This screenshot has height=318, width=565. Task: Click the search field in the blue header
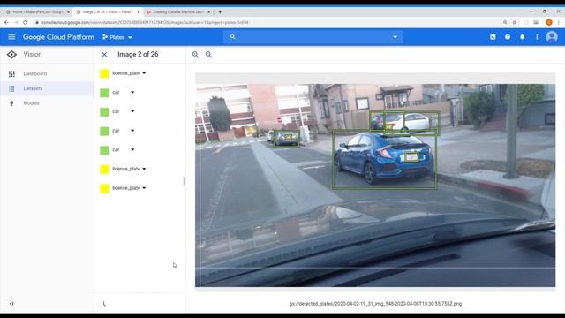click(313, 37)
